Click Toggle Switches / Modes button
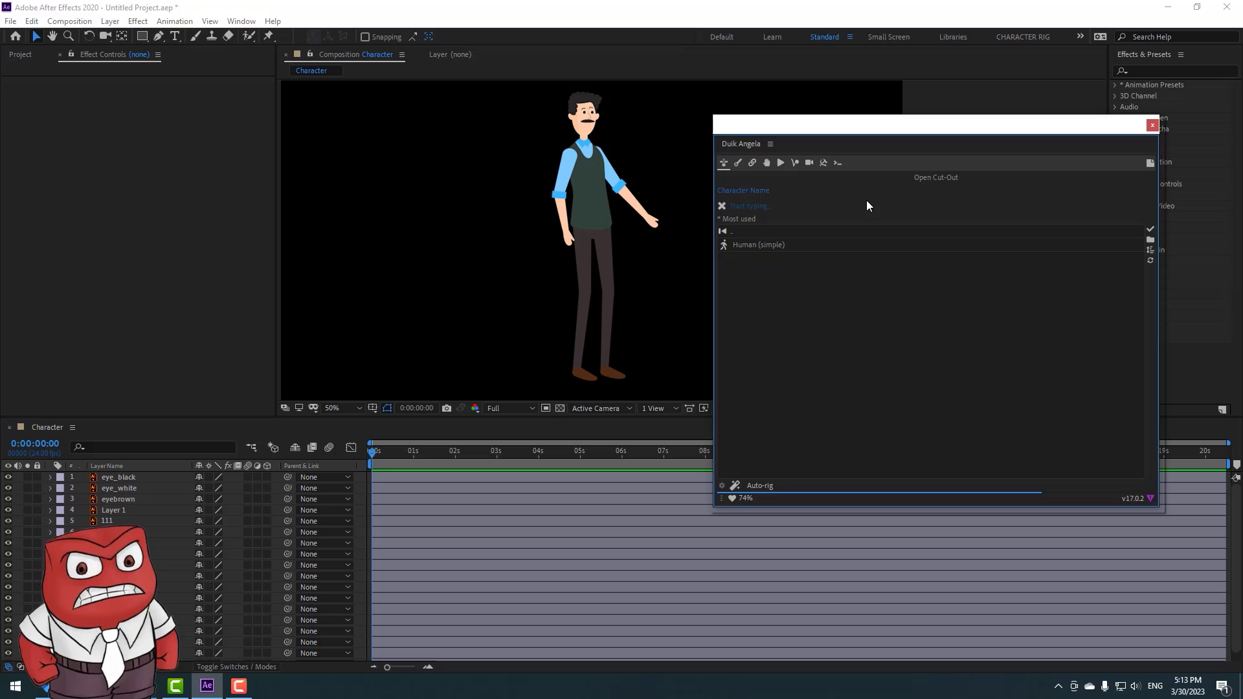Image resolution: width=1243 pixels, height=699 pixels. 236,667
